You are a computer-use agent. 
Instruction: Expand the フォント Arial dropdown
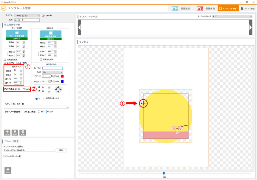52,72
